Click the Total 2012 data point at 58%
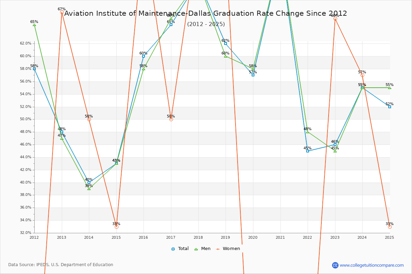 point(34,69)
